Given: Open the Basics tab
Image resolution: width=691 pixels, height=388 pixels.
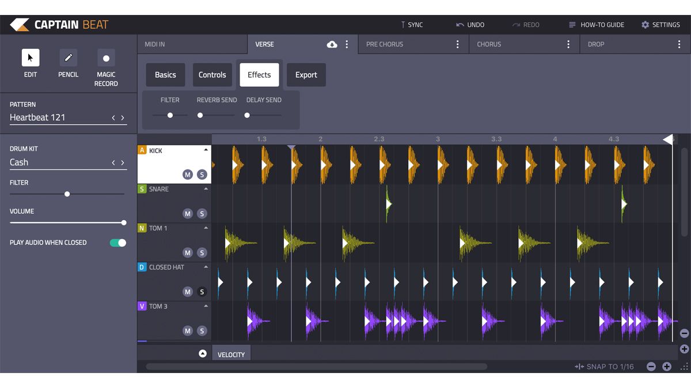Looking at the screenshot, I should (x=165, y=75).
